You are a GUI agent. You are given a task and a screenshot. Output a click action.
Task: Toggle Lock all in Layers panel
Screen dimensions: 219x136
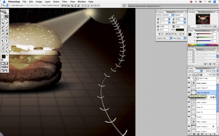click(x=201, y=75)
